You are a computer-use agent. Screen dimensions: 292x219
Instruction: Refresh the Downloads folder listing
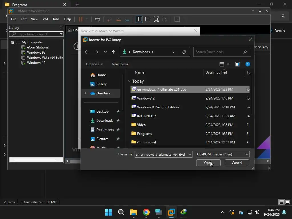(x=184, y=52)
